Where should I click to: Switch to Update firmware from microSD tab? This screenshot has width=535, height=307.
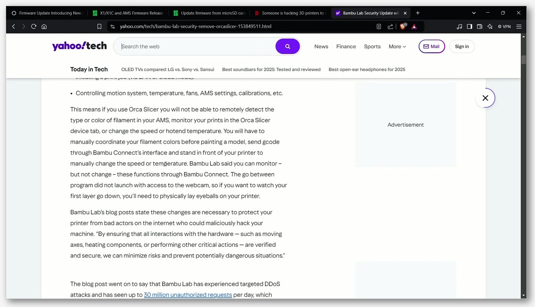209,13
